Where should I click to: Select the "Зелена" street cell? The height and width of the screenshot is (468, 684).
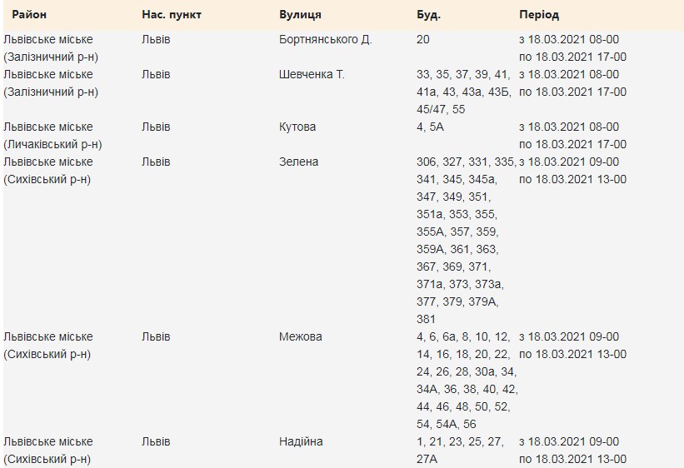tap(298, 162)
